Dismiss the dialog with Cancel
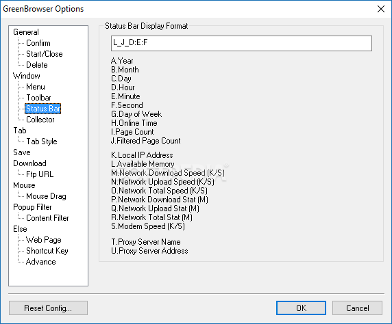392x324 pixels. click(357, 308)
